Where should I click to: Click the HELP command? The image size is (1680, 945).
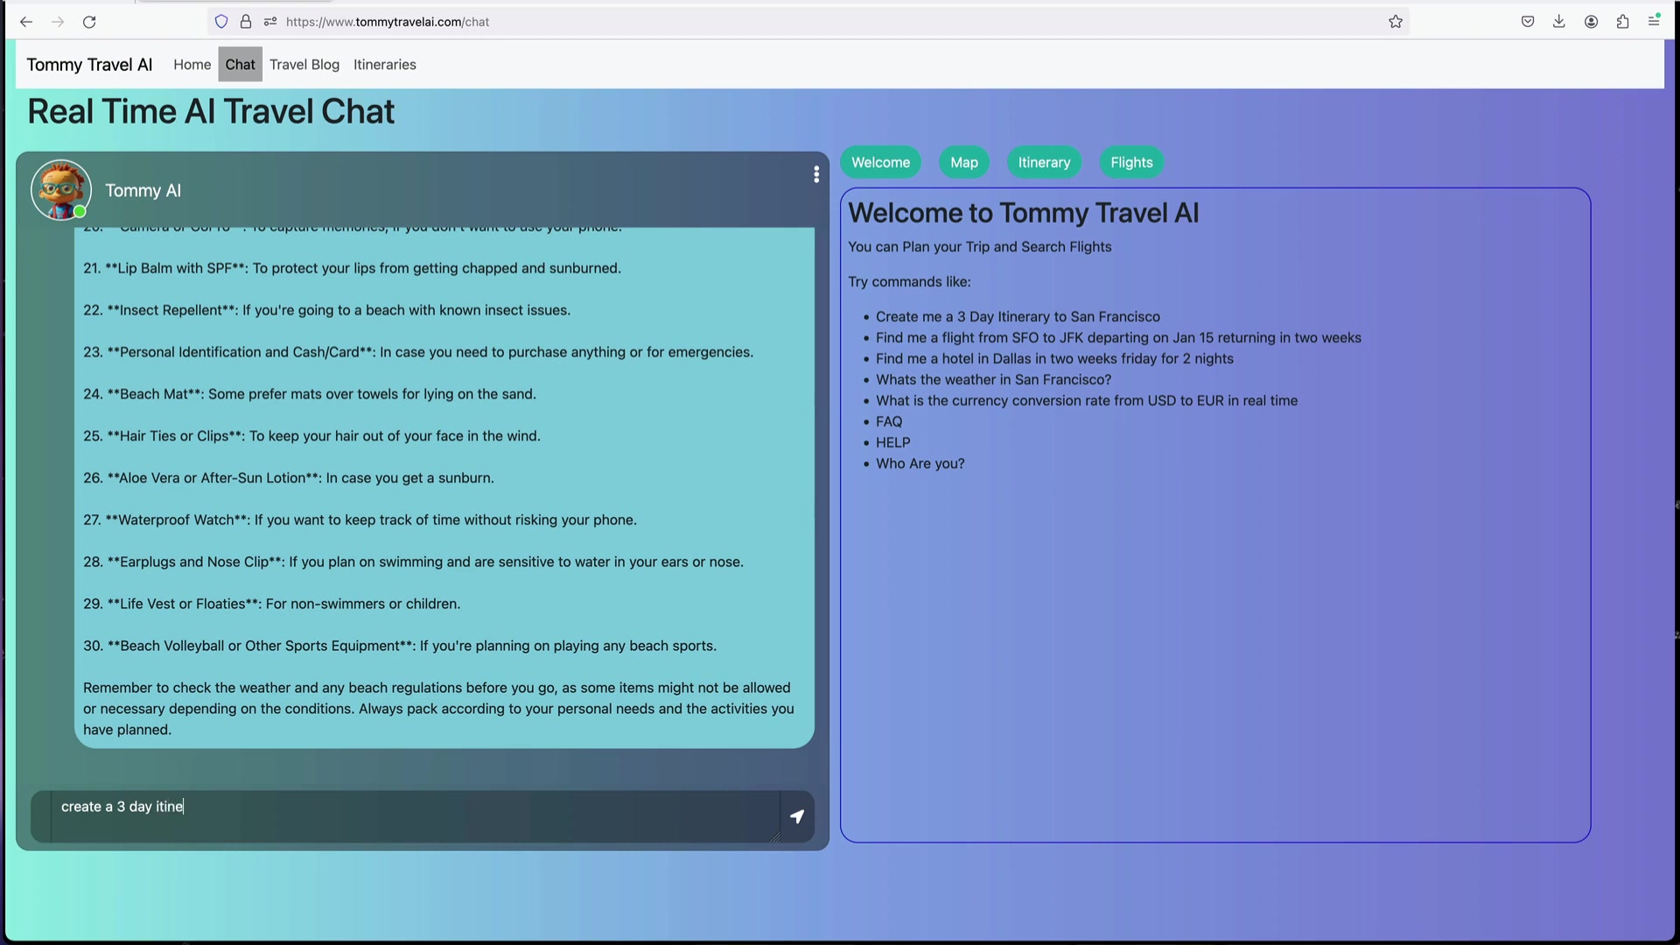[893, 443]
